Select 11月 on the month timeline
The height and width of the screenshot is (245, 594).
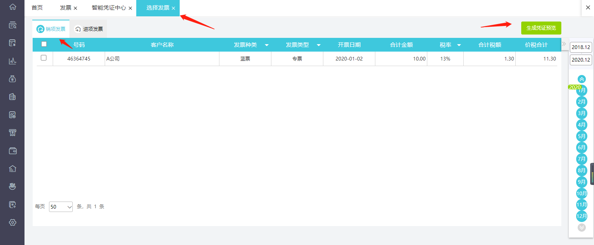tap(582, 205)
